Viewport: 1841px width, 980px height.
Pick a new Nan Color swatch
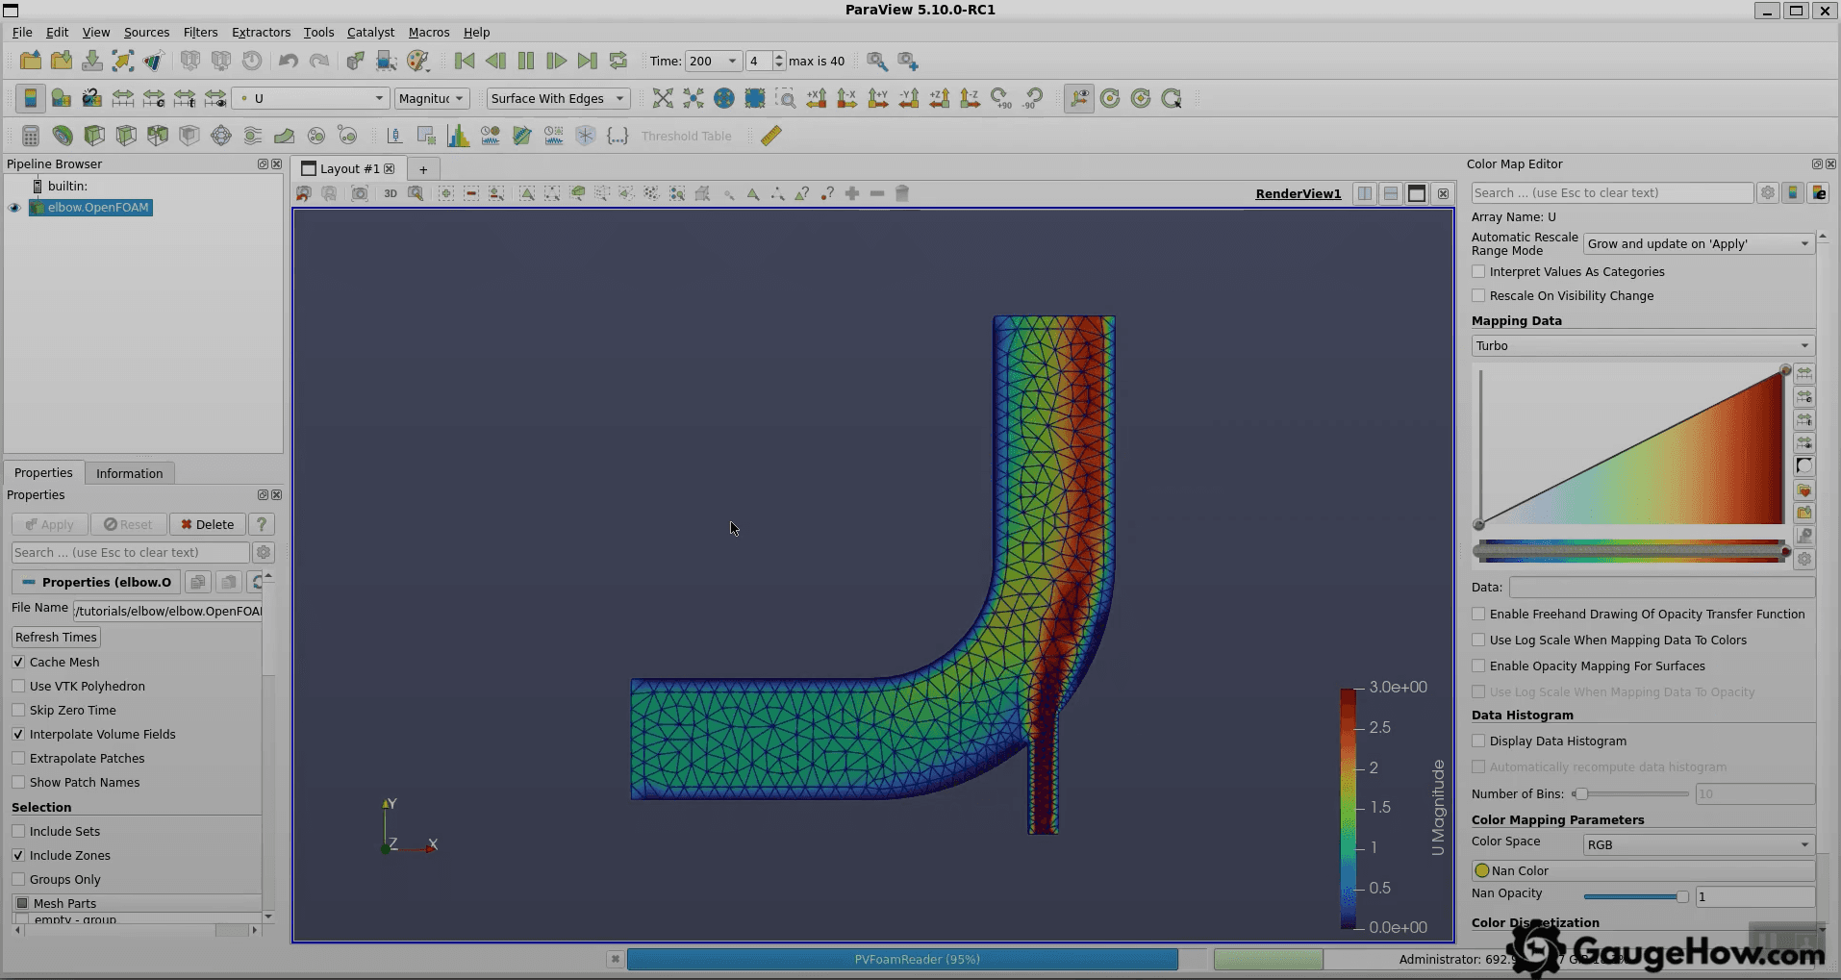(x=1482, y=870)
